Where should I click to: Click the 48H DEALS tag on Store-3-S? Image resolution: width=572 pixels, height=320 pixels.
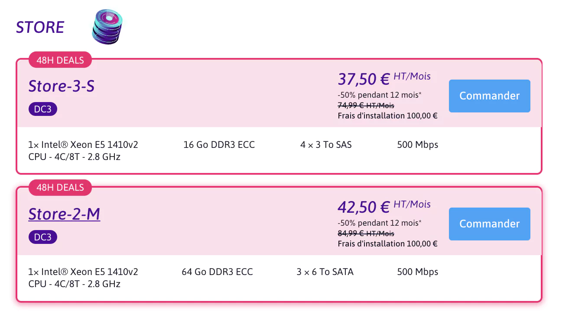tap(60, 60)
